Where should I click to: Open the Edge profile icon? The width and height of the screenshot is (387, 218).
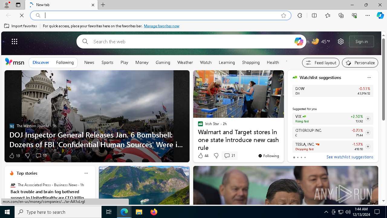tap(6, 5)
